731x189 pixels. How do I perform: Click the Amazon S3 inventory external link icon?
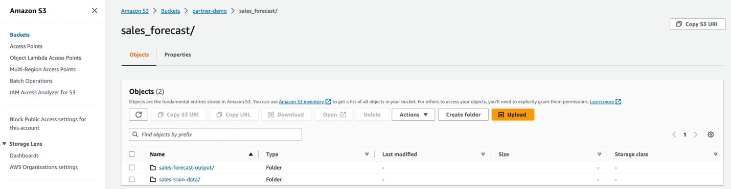tap(328, 102)
